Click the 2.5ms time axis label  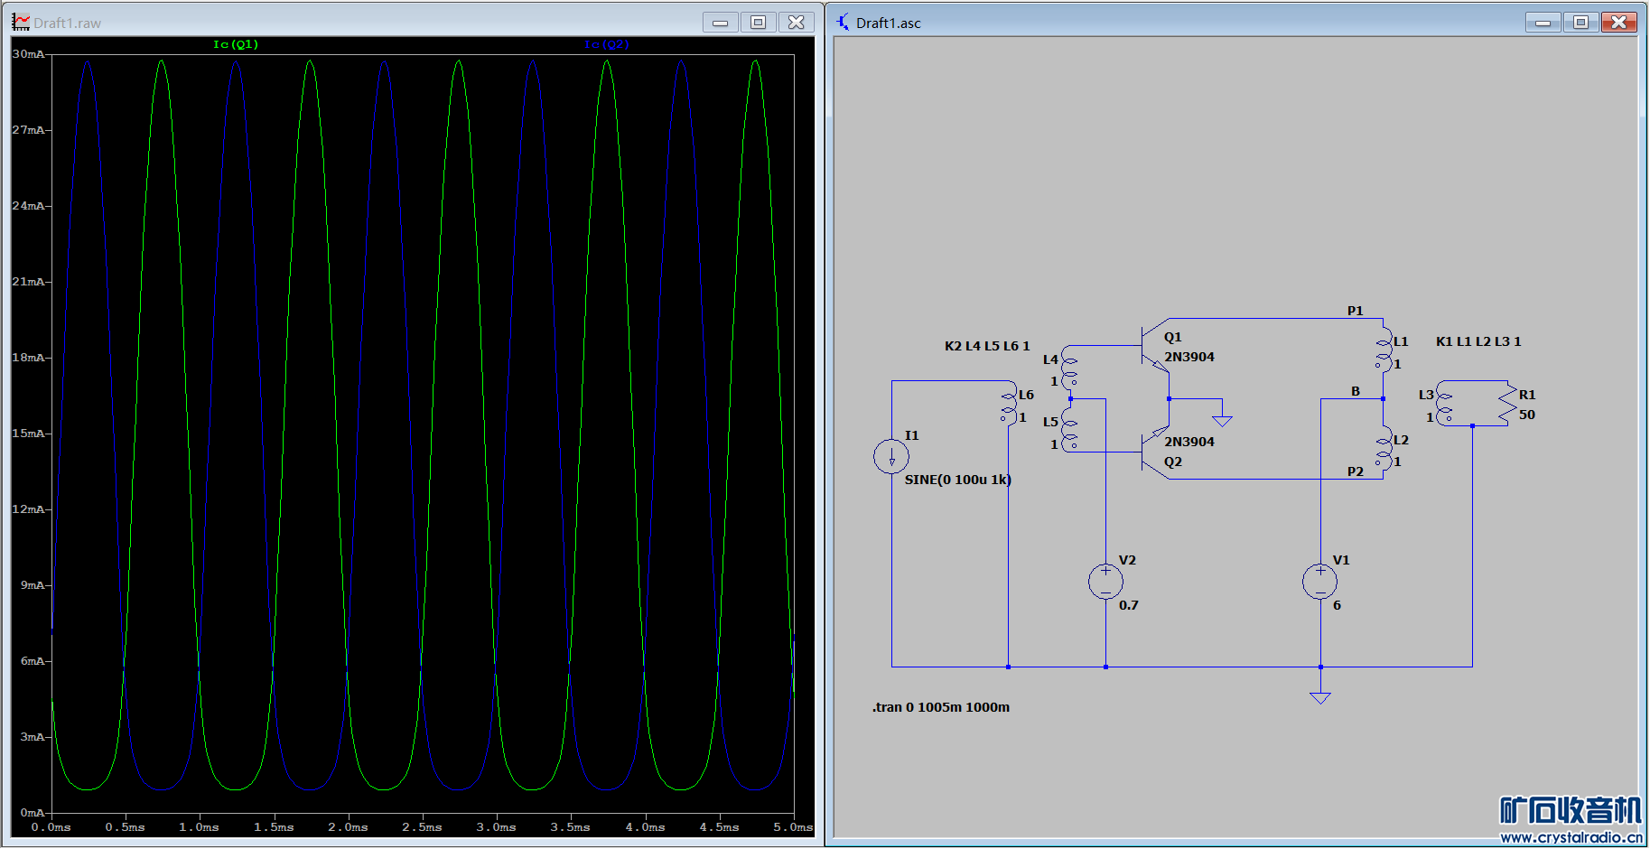click(422, 827)
